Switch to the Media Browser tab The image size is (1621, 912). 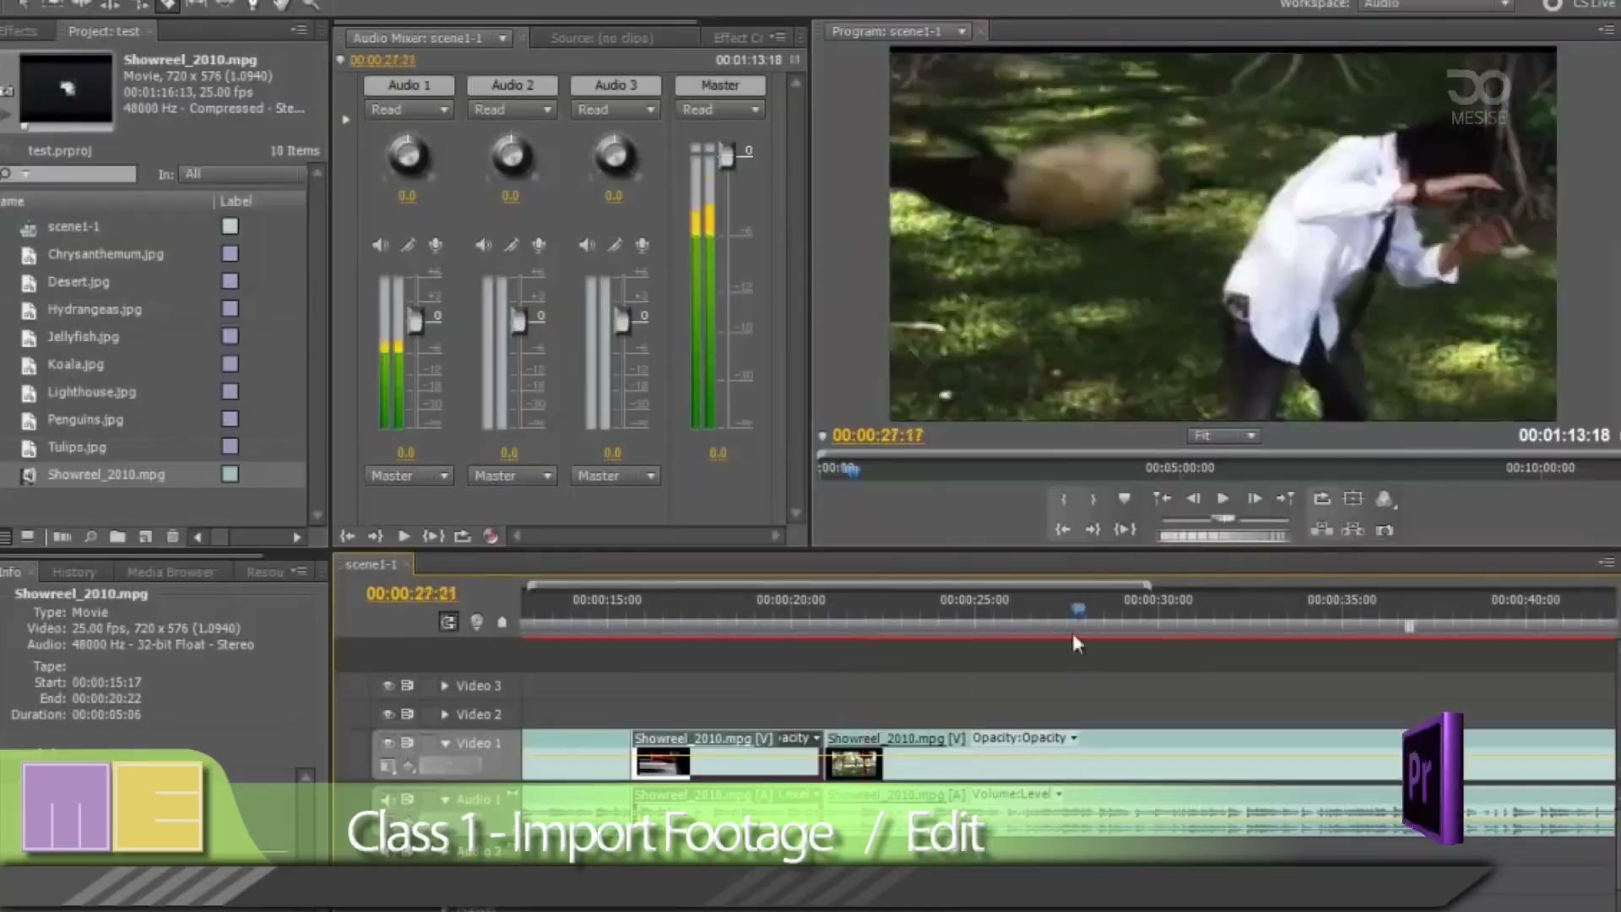(171, 573)
